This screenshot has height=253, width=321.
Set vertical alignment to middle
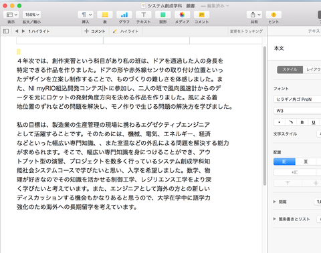(x=316, y=183)
